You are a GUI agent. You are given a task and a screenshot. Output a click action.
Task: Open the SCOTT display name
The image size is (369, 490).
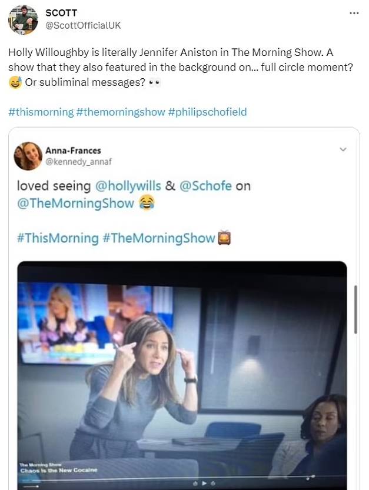61,13
